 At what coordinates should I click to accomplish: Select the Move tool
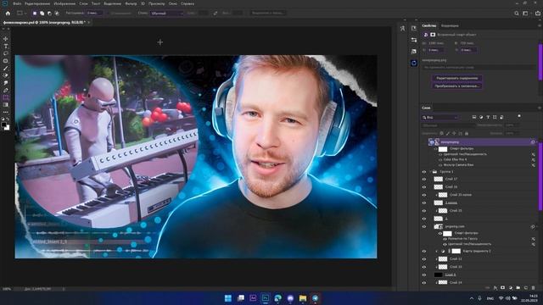(6, 39)
